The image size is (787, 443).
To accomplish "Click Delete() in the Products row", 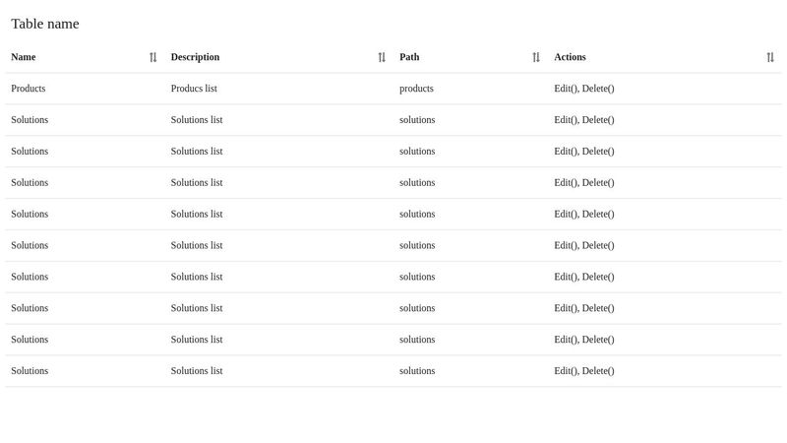I will [598, 89].
